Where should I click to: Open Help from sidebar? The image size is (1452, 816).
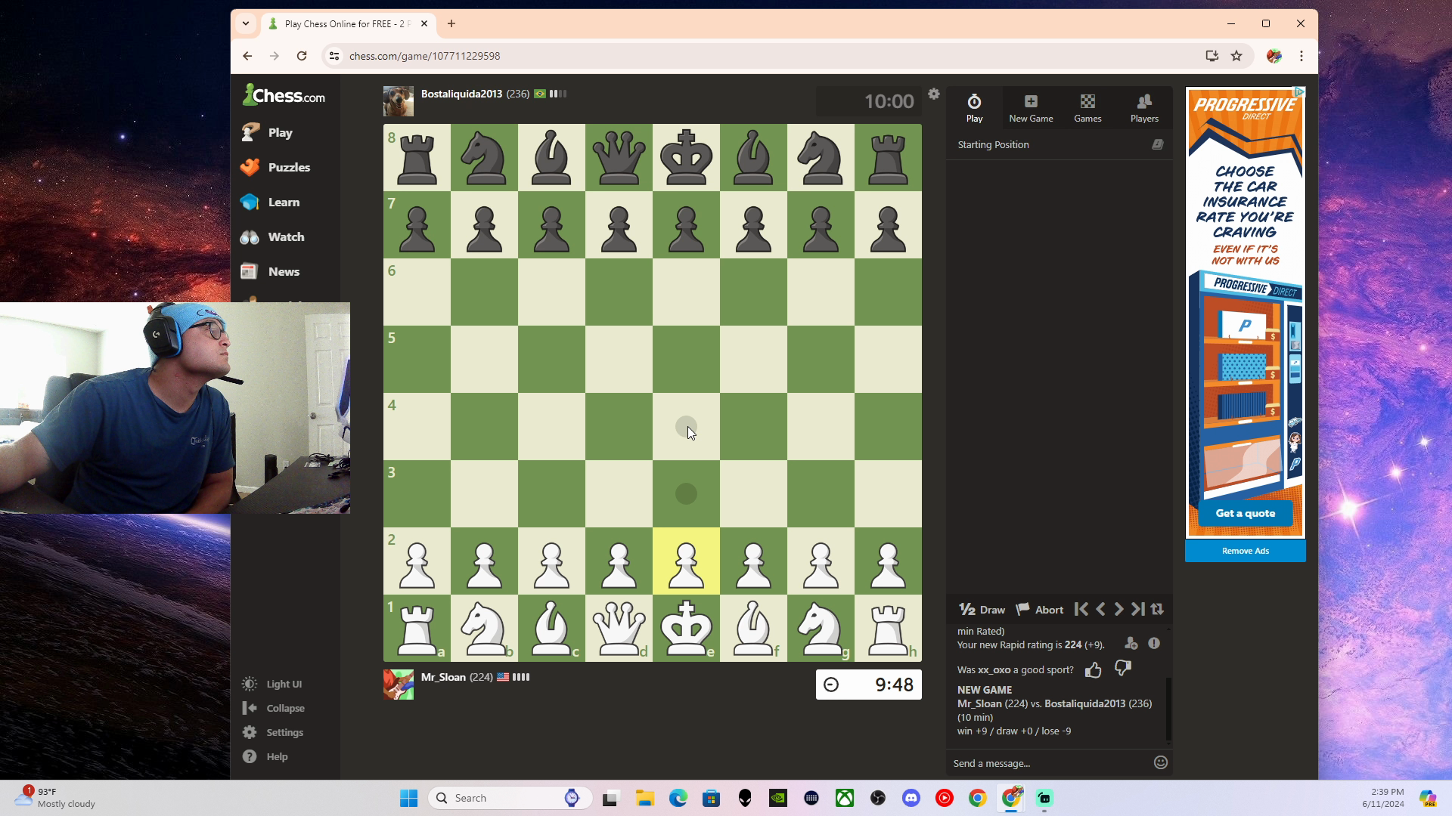(x=265, y=756)
